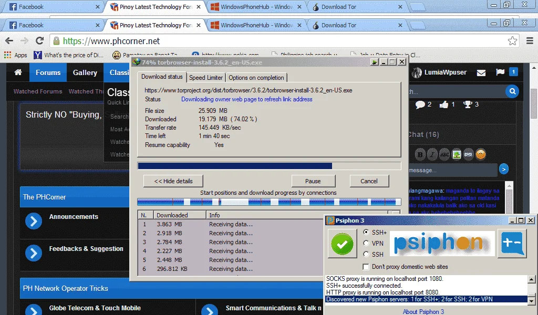
Task: Click the Downloaded column header
Action: 180,215
